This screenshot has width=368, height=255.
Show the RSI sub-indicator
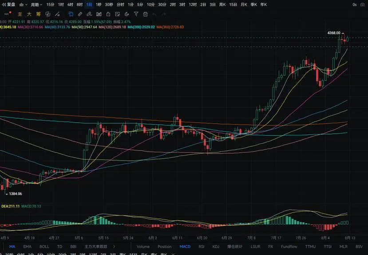(202, 247)
